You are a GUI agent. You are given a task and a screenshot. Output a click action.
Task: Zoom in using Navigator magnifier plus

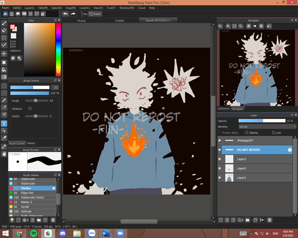(228, 26)
